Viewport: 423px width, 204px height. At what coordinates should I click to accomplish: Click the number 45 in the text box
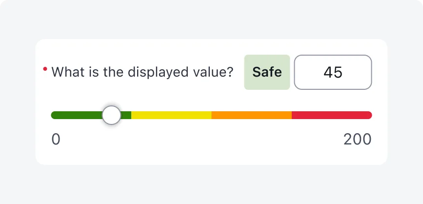pos(333,72)
